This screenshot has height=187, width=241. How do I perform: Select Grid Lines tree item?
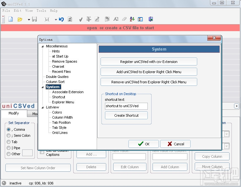point(60,133)
